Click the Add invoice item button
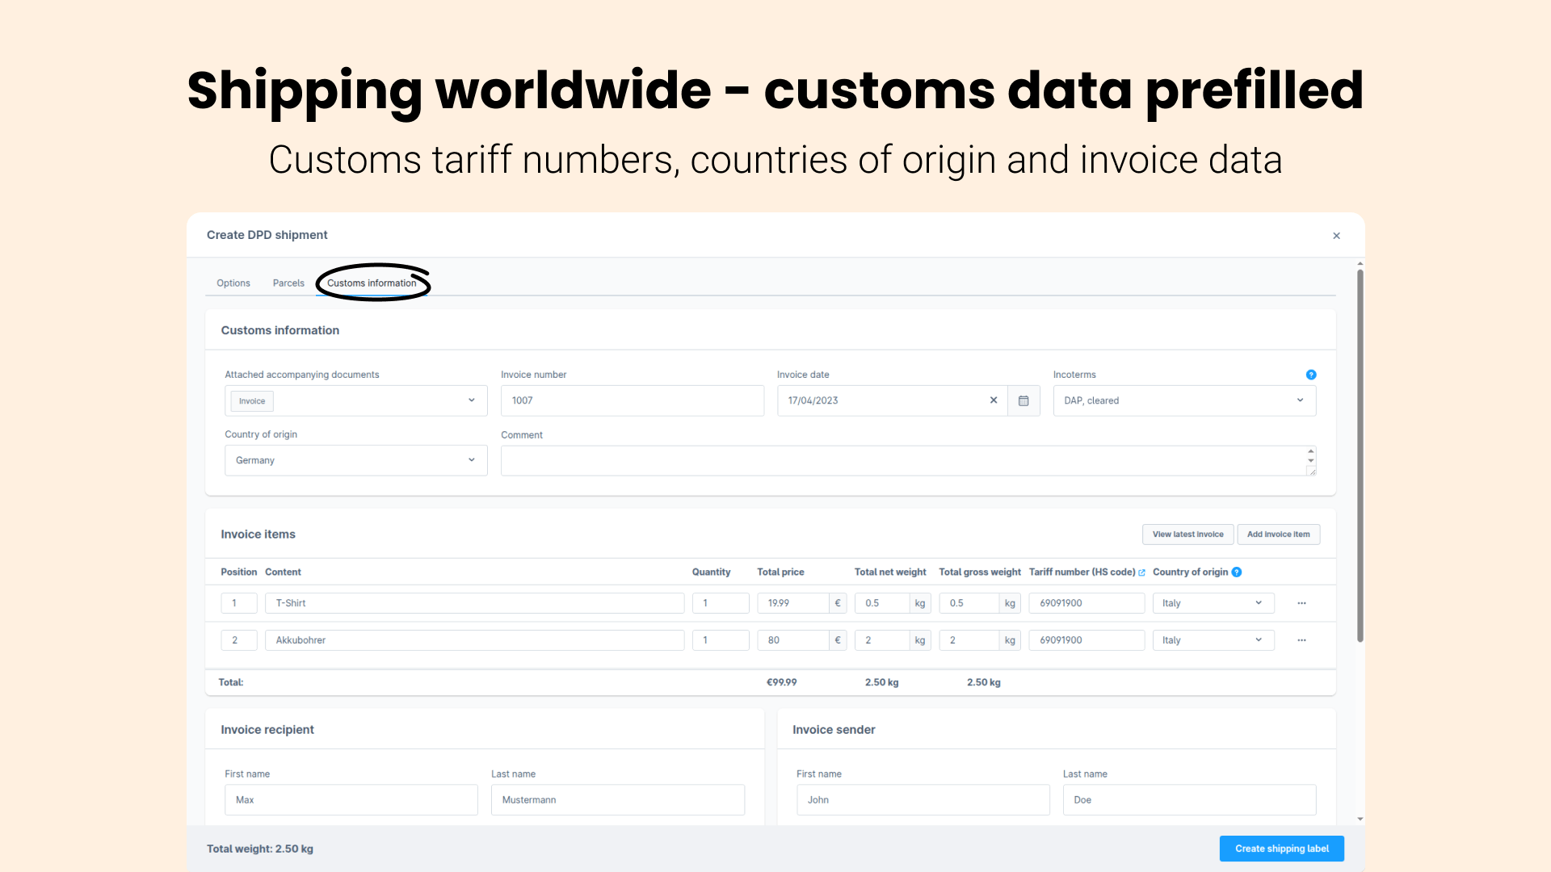Viewport: 1551px width, 872px height. coord(1278,535)
